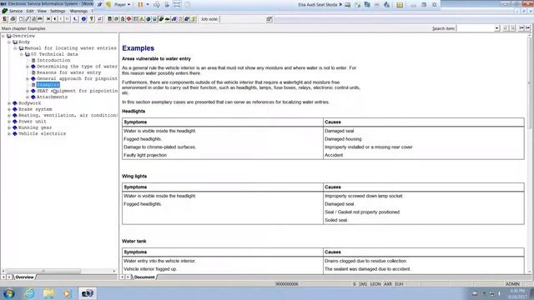Click the red circular toolbar icon
Image resolution: width=534 pixels, height=300 pixels.
coord(128,19)
